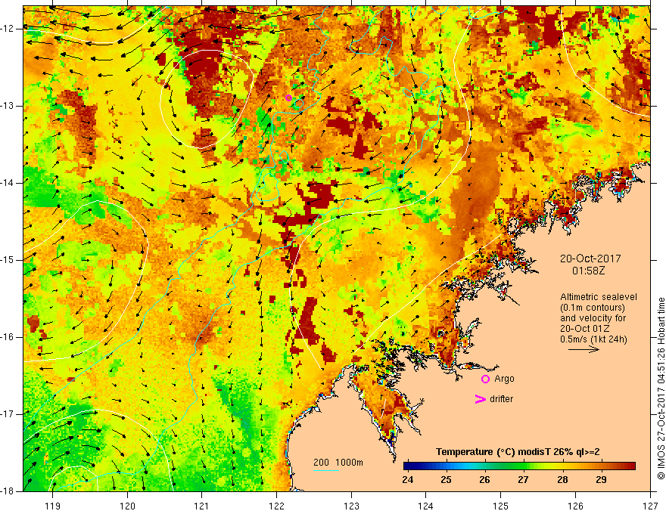
Task: Click the IMOS copyright timestamp text
Action: coord(661,389)
